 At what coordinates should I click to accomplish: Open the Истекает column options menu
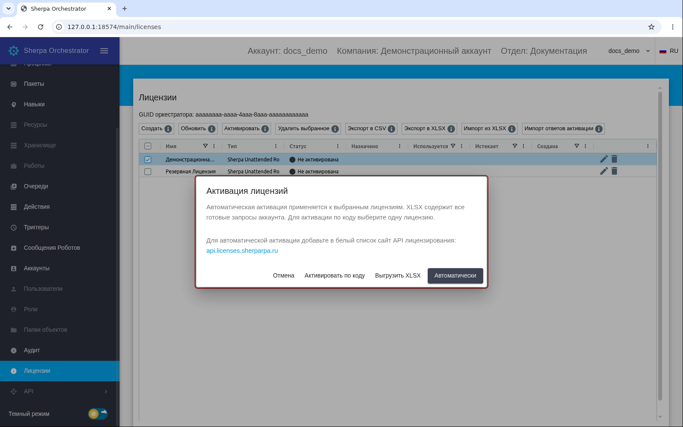523,146
